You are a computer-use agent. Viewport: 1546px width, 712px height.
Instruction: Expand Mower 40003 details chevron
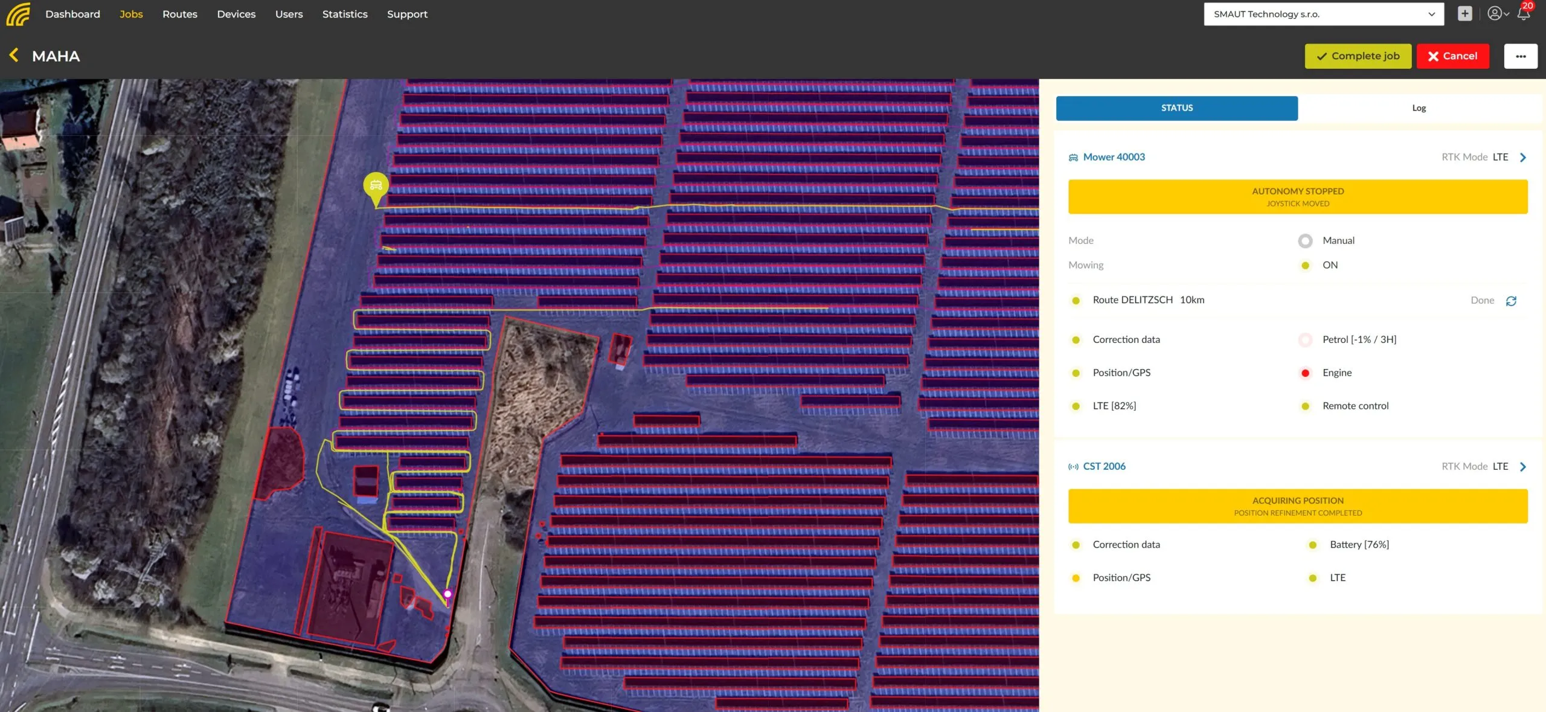(x=1523, y=158)
